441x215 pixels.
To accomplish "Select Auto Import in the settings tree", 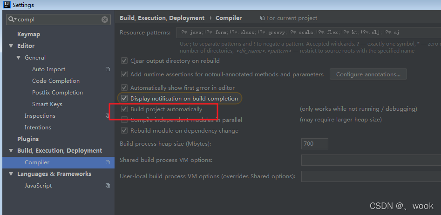I will pyautogui.click(x=48, y=69).
